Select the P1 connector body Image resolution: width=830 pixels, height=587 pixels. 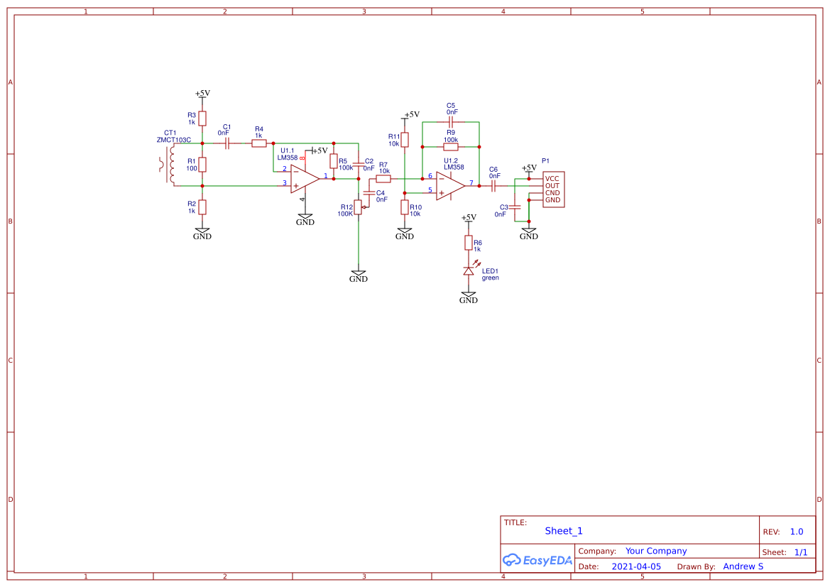(x=554, y=190)
